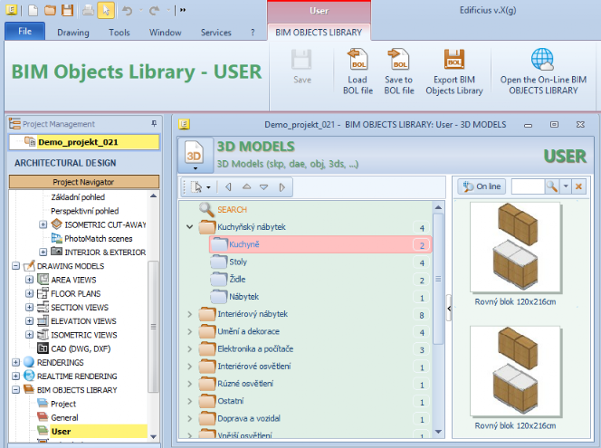Click the down arrow in library toolbar
The height and width of the screenshot is (448, 601).
pyautogui.click(x=263, y=187)
